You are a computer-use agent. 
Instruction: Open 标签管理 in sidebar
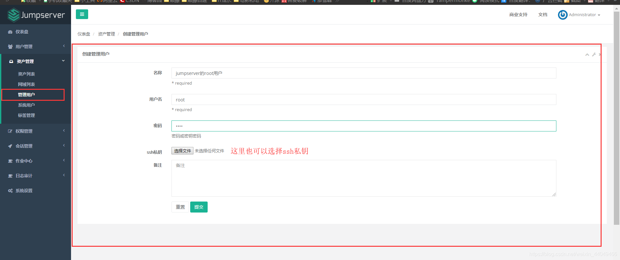[26, 115]
